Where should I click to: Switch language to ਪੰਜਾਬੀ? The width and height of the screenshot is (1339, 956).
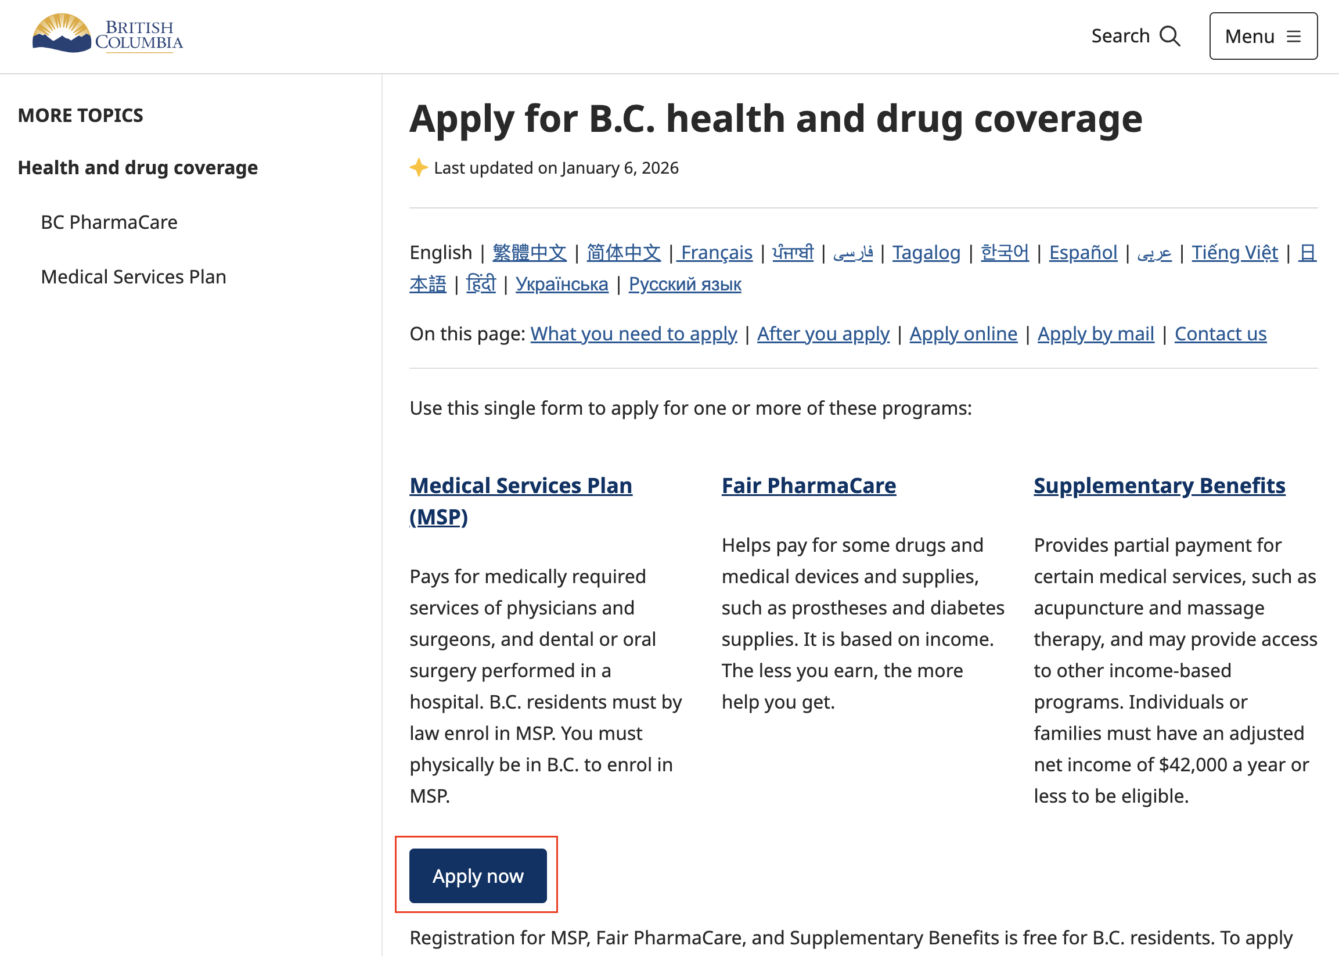[x=793, y=253]
